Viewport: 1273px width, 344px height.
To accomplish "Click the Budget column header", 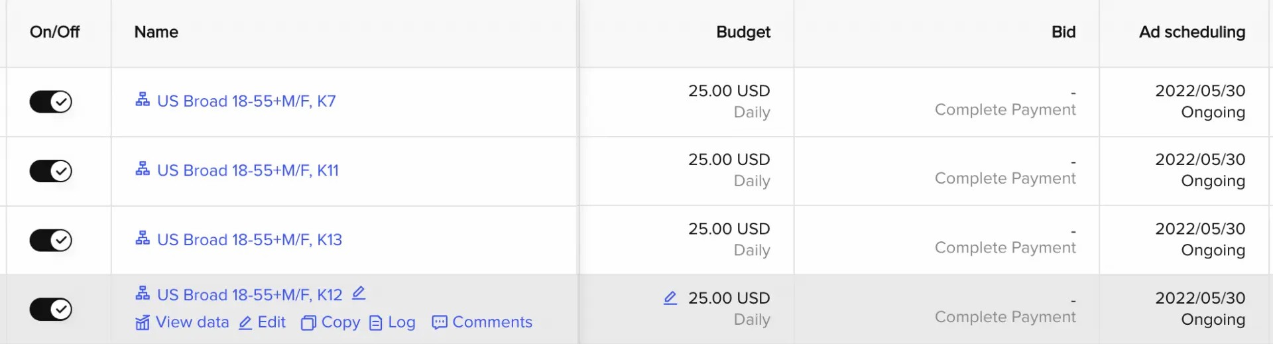I will 743,32.
